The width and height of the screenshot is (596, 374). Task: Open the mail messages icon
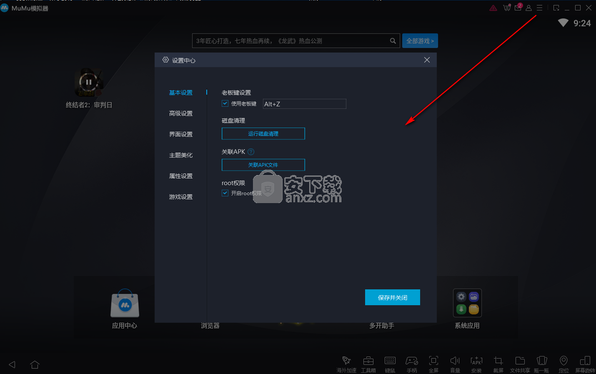pos(518,8)
